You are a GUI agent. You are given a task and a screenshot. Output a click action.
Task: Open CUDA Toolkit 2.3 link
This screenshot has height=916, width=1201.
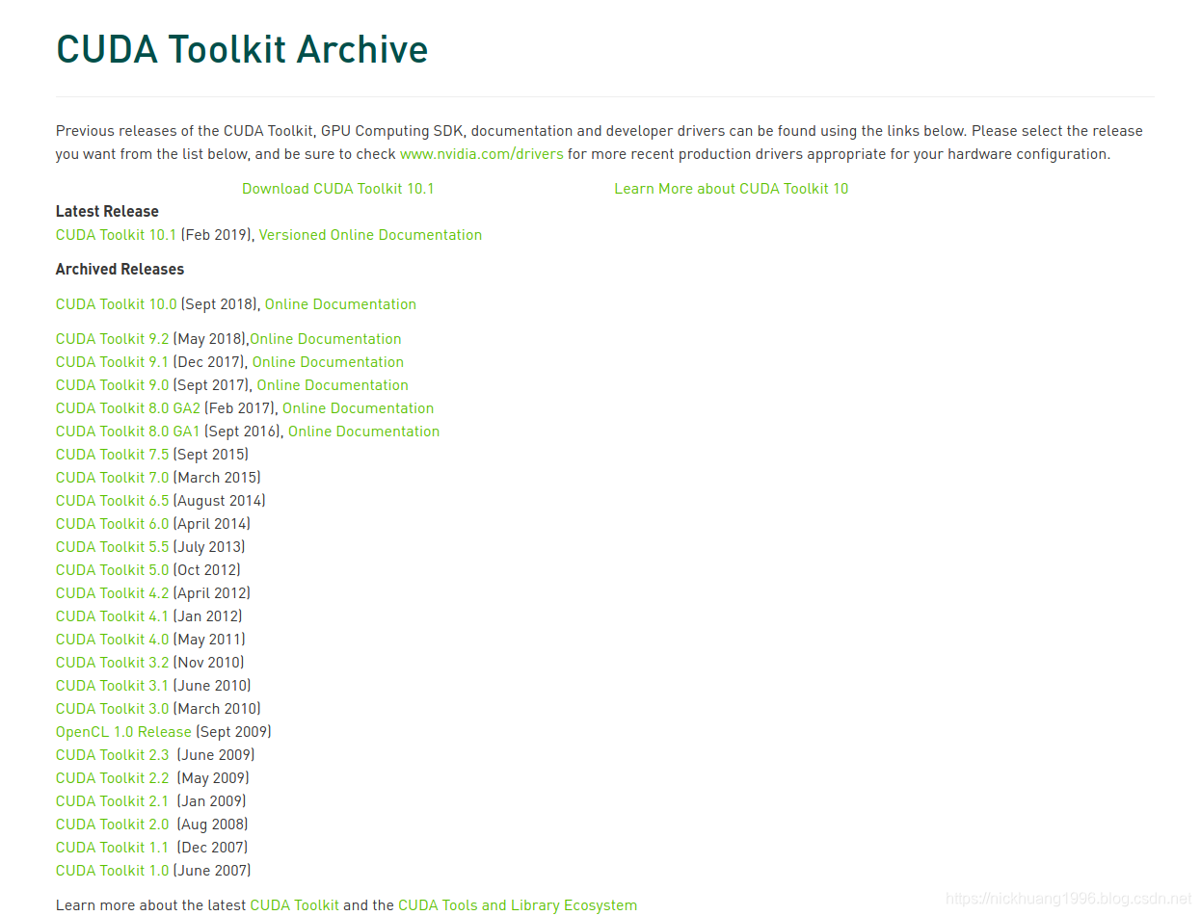pyautogui.click(x=112, y=755)
